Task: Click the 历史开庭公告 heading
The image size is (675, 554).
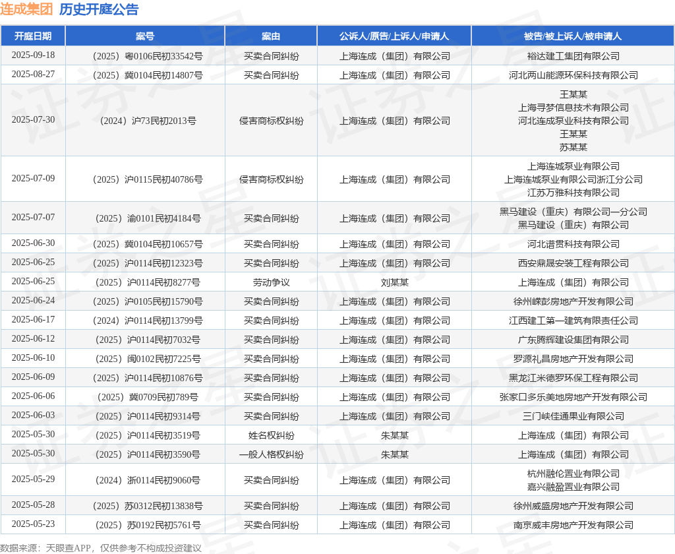Action: click(99, 9)
